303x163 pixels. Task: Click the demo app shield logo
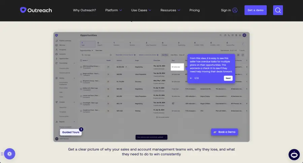pyautogui.click(x=57, y=35)
